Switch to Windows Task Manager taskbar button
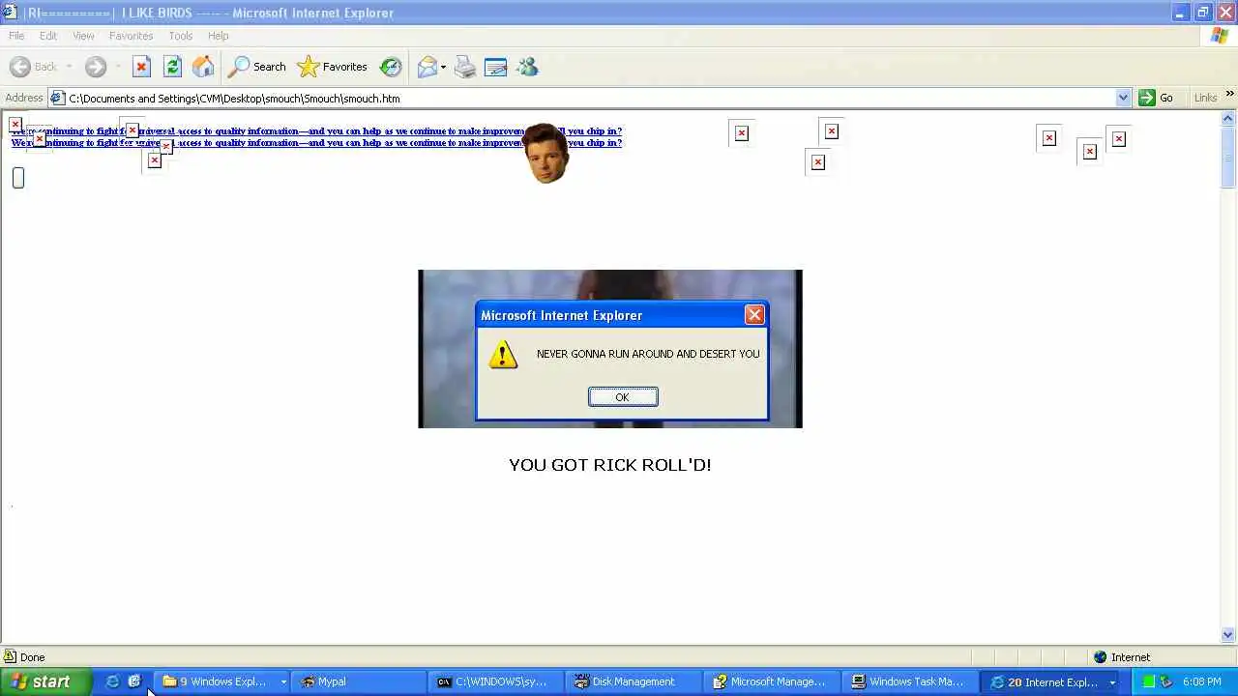The image size is (1238, 696). 911,681
